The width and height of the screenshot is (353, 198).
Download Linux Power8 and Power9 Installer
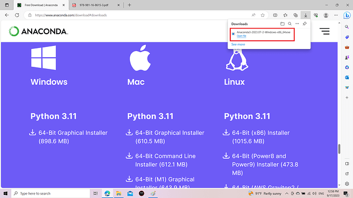pos(260,164)
